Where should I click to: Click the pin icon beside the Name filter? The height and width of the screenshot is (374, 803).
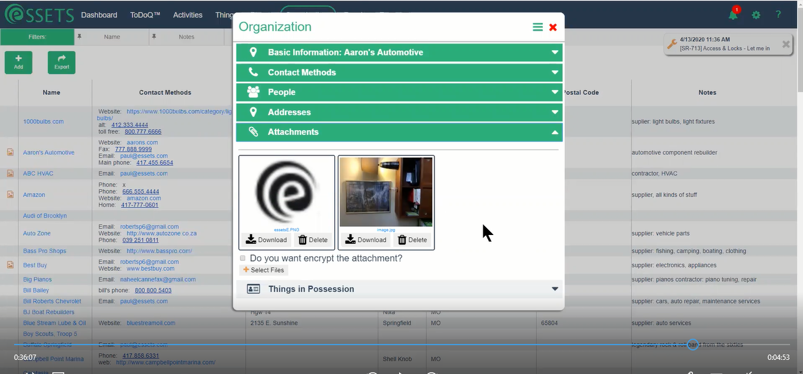coord(79,37)
